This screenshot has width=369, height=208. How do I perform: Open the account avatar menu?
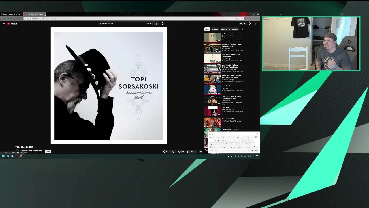pyautogui.click(x=255, y=23)
